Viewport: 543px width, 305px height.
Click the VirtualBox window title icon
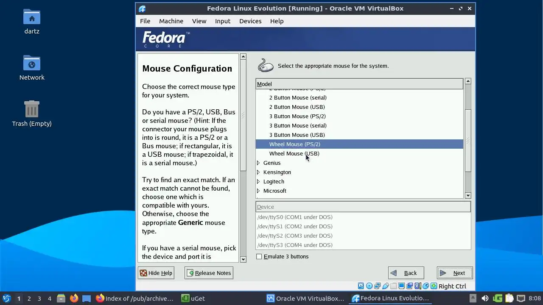click(142, 8)
